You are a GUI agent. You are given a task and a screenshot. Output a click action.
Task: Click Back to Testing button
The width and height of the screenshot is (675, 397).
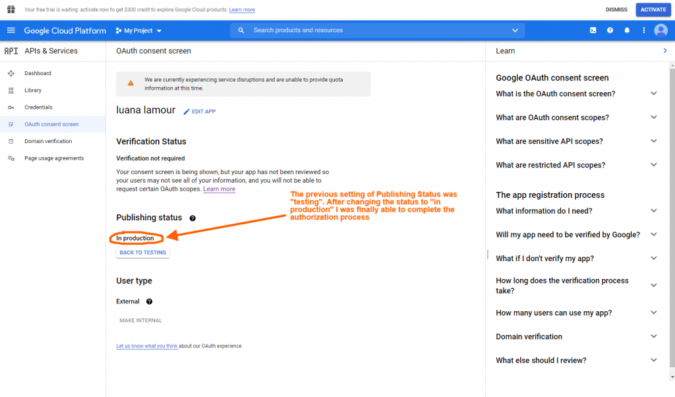(142, 253)
